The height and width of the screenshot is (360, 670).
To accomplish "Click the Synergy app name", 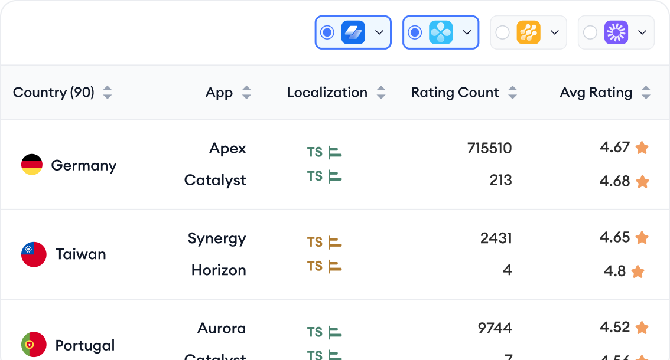I will 217,238.
